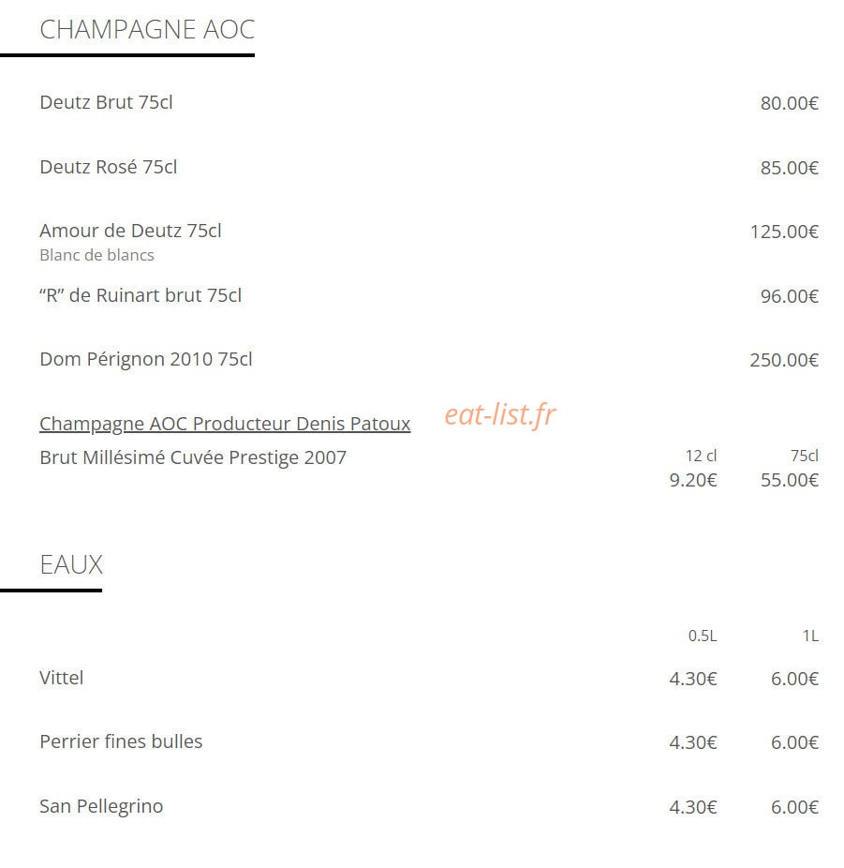
Task: Select Brut Millésimé Cuvée Prestige 2007
Action: (193, 457)
